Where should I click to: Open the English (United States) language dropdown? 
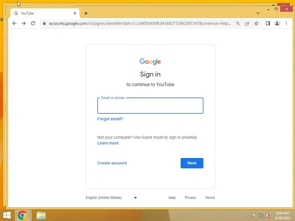coord(111,197)
